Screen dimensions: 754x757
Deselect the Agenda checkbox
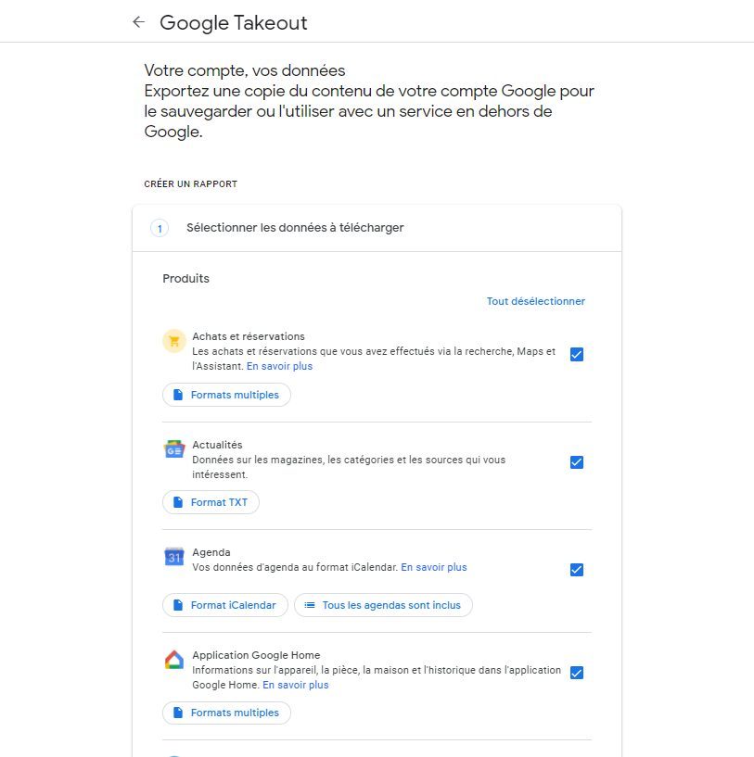click(576, 570)
